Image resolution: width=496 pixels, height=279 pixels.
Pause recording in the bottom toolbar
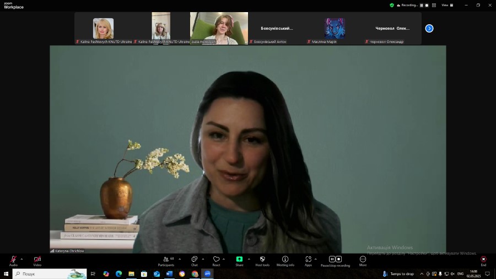pos(332,259)
